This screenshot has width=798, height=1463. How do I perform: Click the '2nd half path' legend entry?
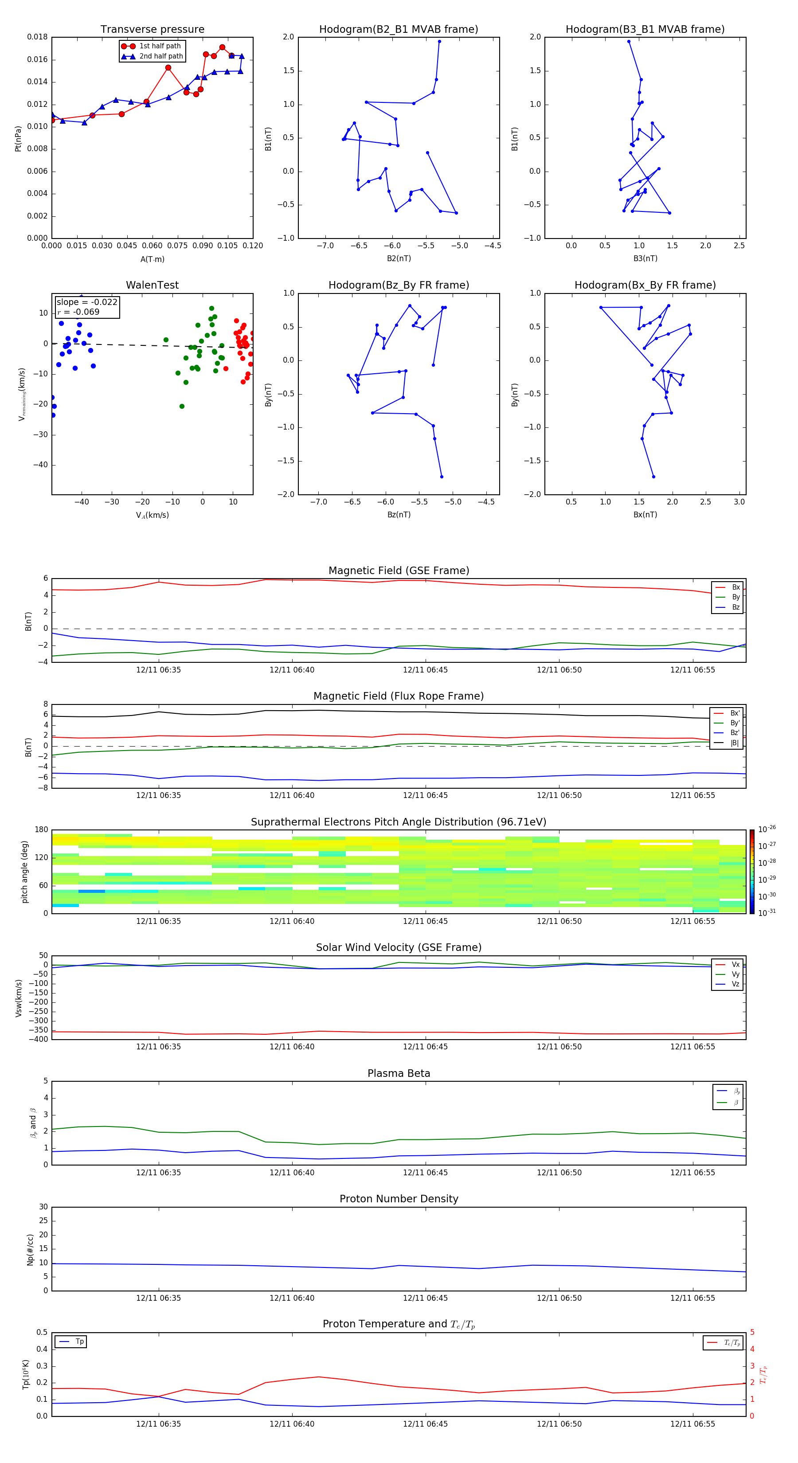click(x=152, y=56)
